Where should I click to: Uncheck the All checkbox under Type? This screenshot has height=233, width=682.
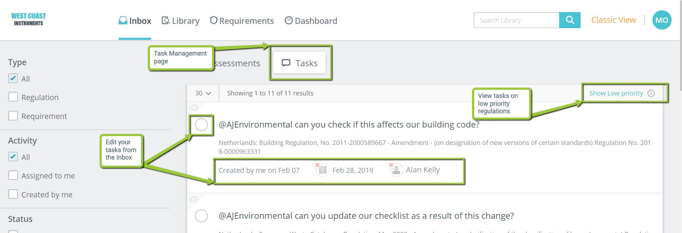pos(13,78)
